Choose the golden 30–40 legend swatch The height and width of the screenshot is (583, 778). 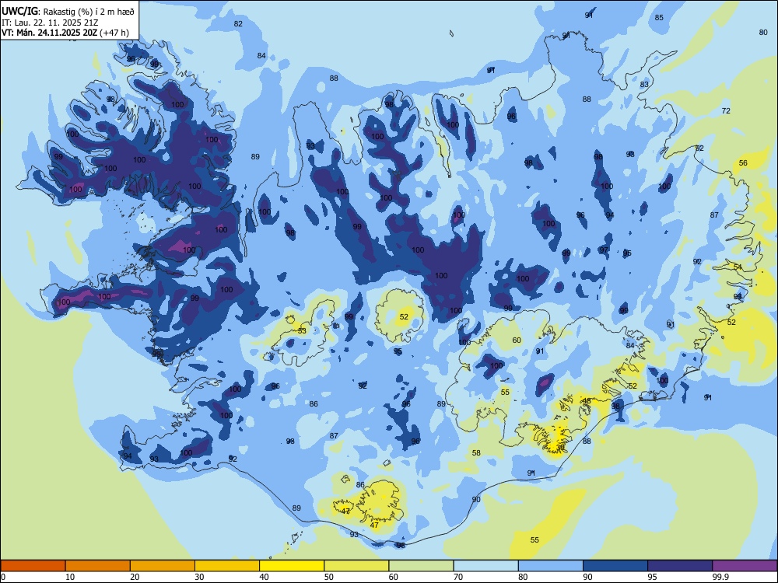point(227,566)
